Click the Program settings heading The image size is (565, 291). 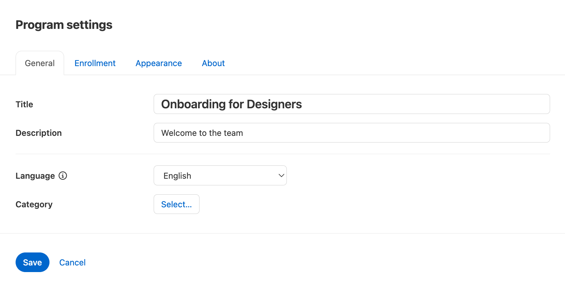pyautogui.click(x=64, y=25)
